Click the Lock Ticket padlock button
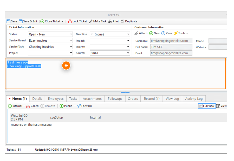The height and width of the screenshot is (161, 234). [77, 21]
